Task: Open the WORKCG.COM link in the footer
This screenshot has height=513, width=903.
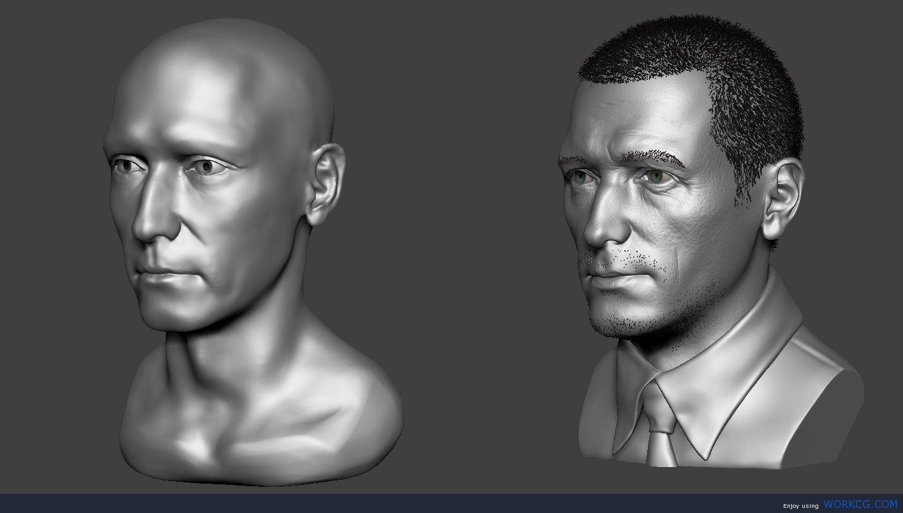Action: tap(860, 504)
